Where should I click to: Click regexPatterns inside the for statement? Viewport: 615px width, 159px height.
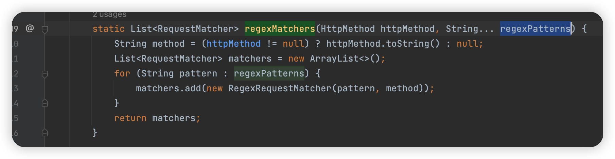pos(269,73)
